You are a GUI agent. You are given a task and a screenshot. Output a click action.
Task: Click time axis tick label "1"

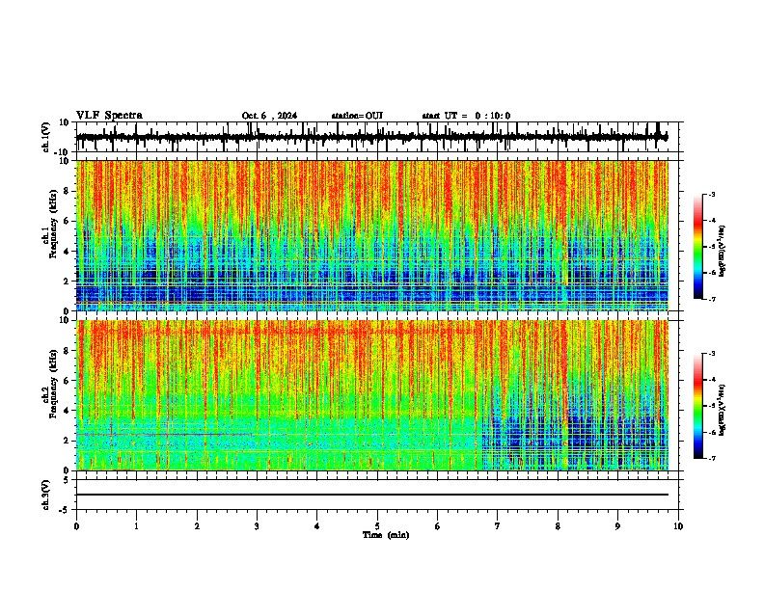(136, 526)
